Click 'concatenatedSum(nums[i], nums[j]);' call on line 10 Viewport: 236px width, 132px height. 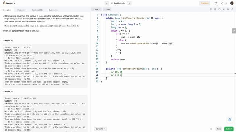pyautogui.click(x=152, y=43)
